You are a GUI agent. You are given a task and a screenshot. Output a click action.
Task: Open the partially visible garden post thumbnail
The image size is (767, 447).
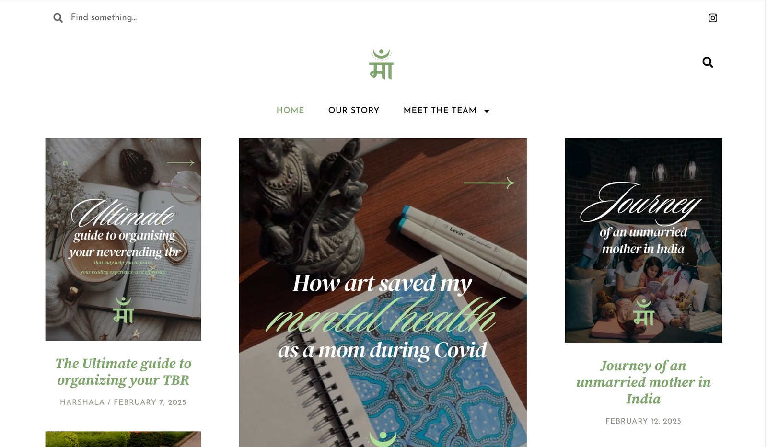[x=123, y=439]
